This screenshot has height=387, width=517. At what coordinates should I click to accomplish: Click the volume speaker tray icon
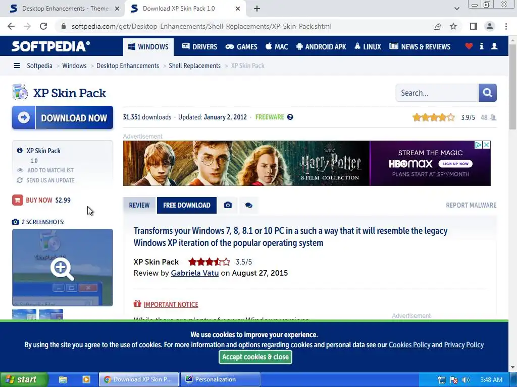coord(466,380)
